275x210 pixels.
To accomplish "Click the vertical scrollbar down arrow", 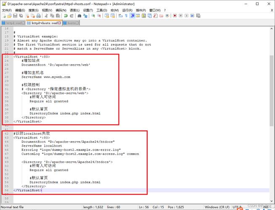I will [x=272, y=201].
